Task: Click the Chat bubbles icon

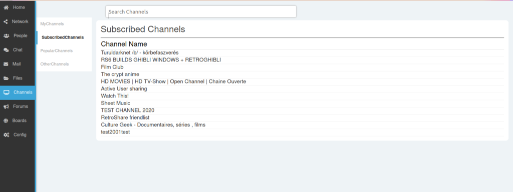Action: [6, 50]
